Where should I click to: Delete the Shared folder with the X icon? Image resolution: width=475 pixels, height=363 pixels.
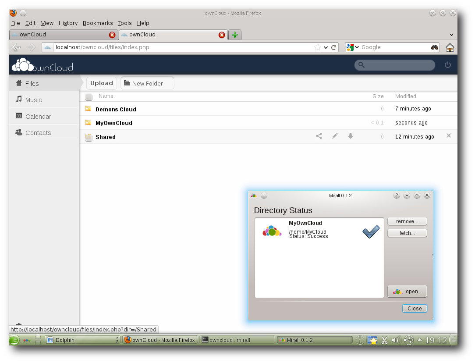[449, 136]
